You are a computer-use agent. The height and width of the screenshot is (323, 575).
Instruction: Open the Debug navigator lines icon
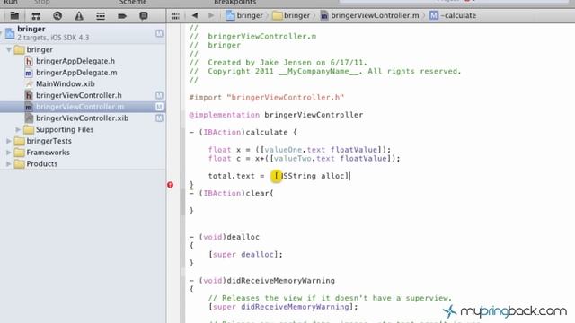click(101, 16)
